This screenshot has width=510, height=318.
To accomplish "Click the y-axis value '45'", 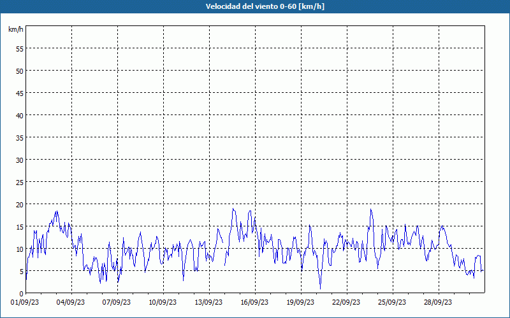I will click(20, 93).
